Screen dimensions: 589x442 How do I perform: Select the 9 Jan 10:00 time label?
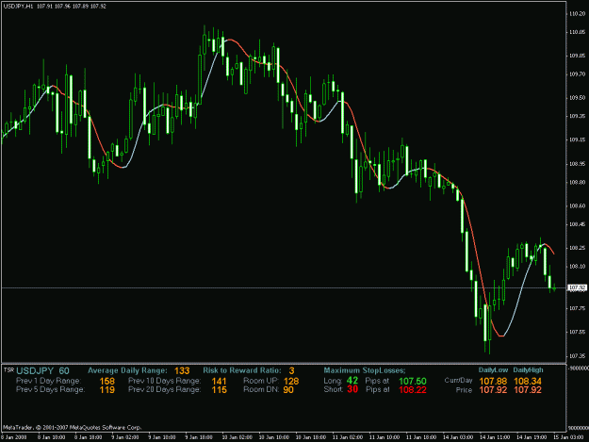click(162, 437)
